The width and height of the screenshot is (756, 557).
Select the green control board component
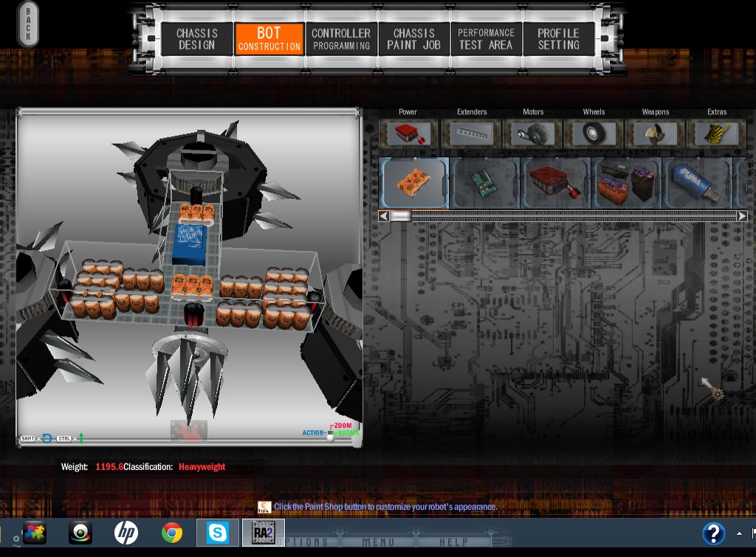(485, 183)
